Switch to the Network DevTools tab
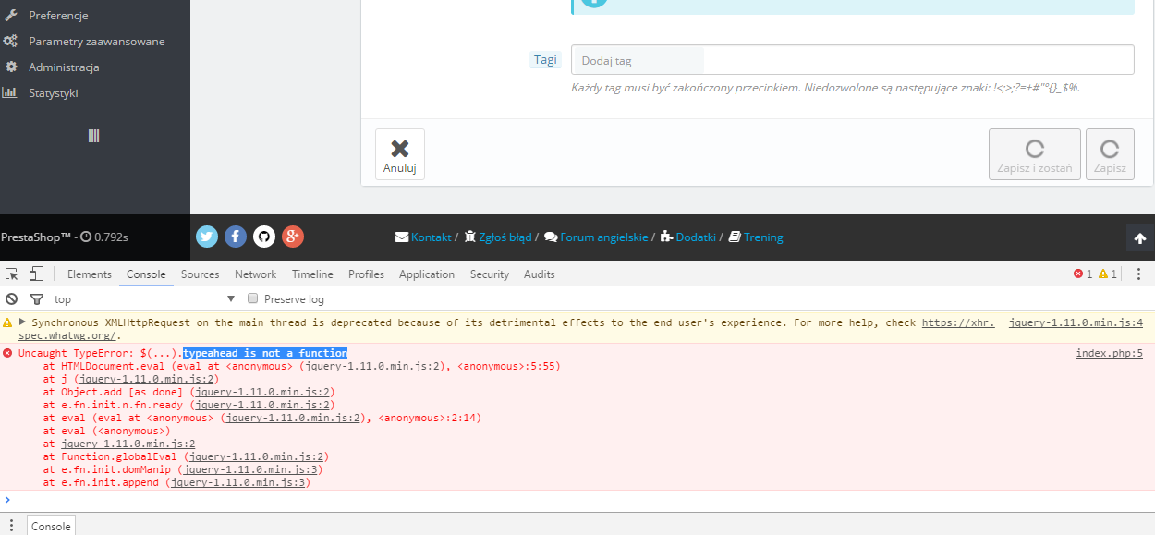Image resolution: width=1155 pixels, height=535 pixels. [256, 274]
